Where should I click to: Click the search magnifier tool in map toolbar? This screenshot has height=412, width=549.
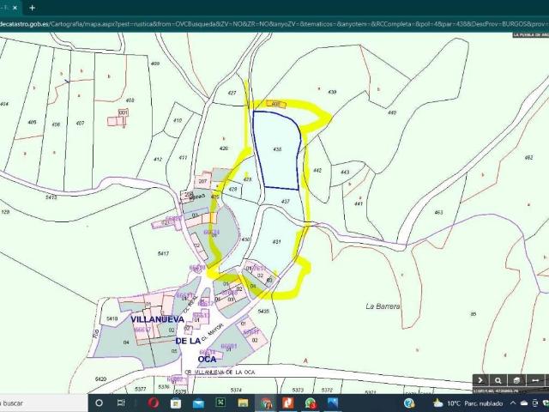498,380
